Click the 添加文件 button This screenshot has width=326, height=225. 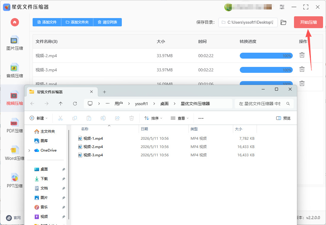47,22
